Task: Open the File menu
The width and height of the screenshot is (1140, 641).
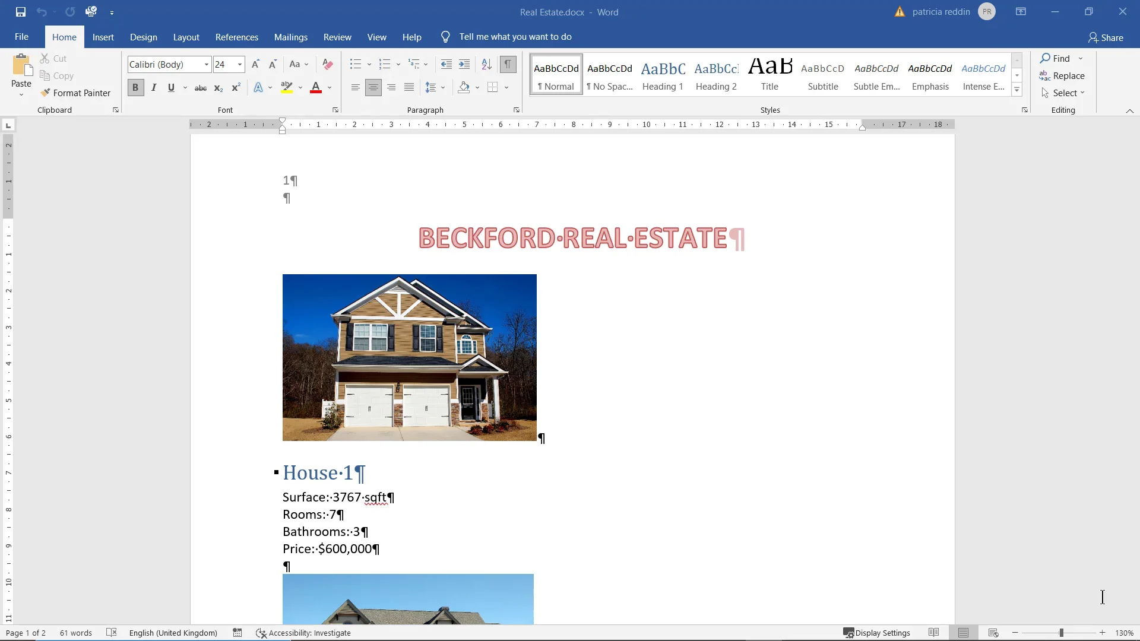Action: point(21,37)
